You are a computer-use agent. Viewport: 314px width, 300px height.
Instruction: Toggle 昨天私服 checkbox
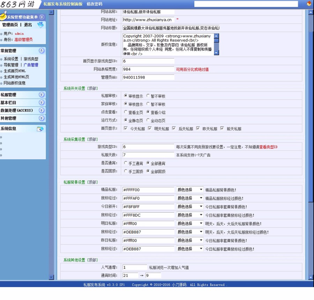(198, 128)
